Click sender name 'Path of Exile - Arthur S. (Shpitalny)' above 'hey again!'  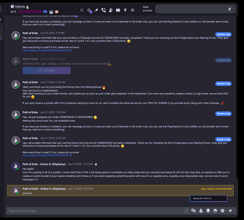click(x=44, y=164)
